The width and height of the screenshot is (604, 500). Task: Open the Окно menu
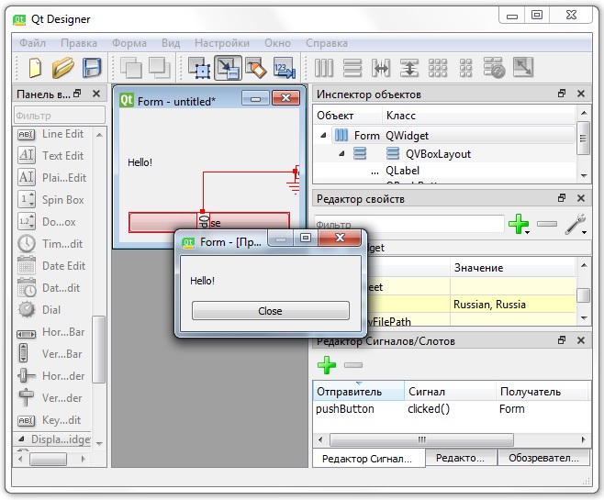(x=277, y=43)
